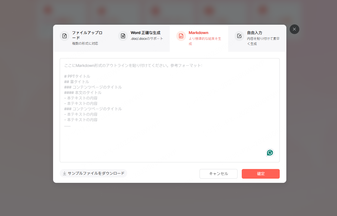Click the Word document icon on Word 正確な生成 tab

click(x=123, y=36)
